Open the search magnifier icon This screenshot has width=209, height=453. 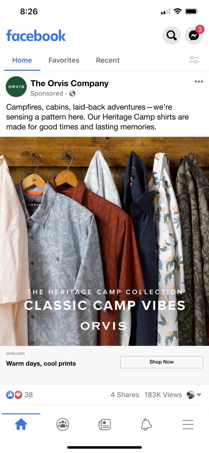tap(171, 35)
